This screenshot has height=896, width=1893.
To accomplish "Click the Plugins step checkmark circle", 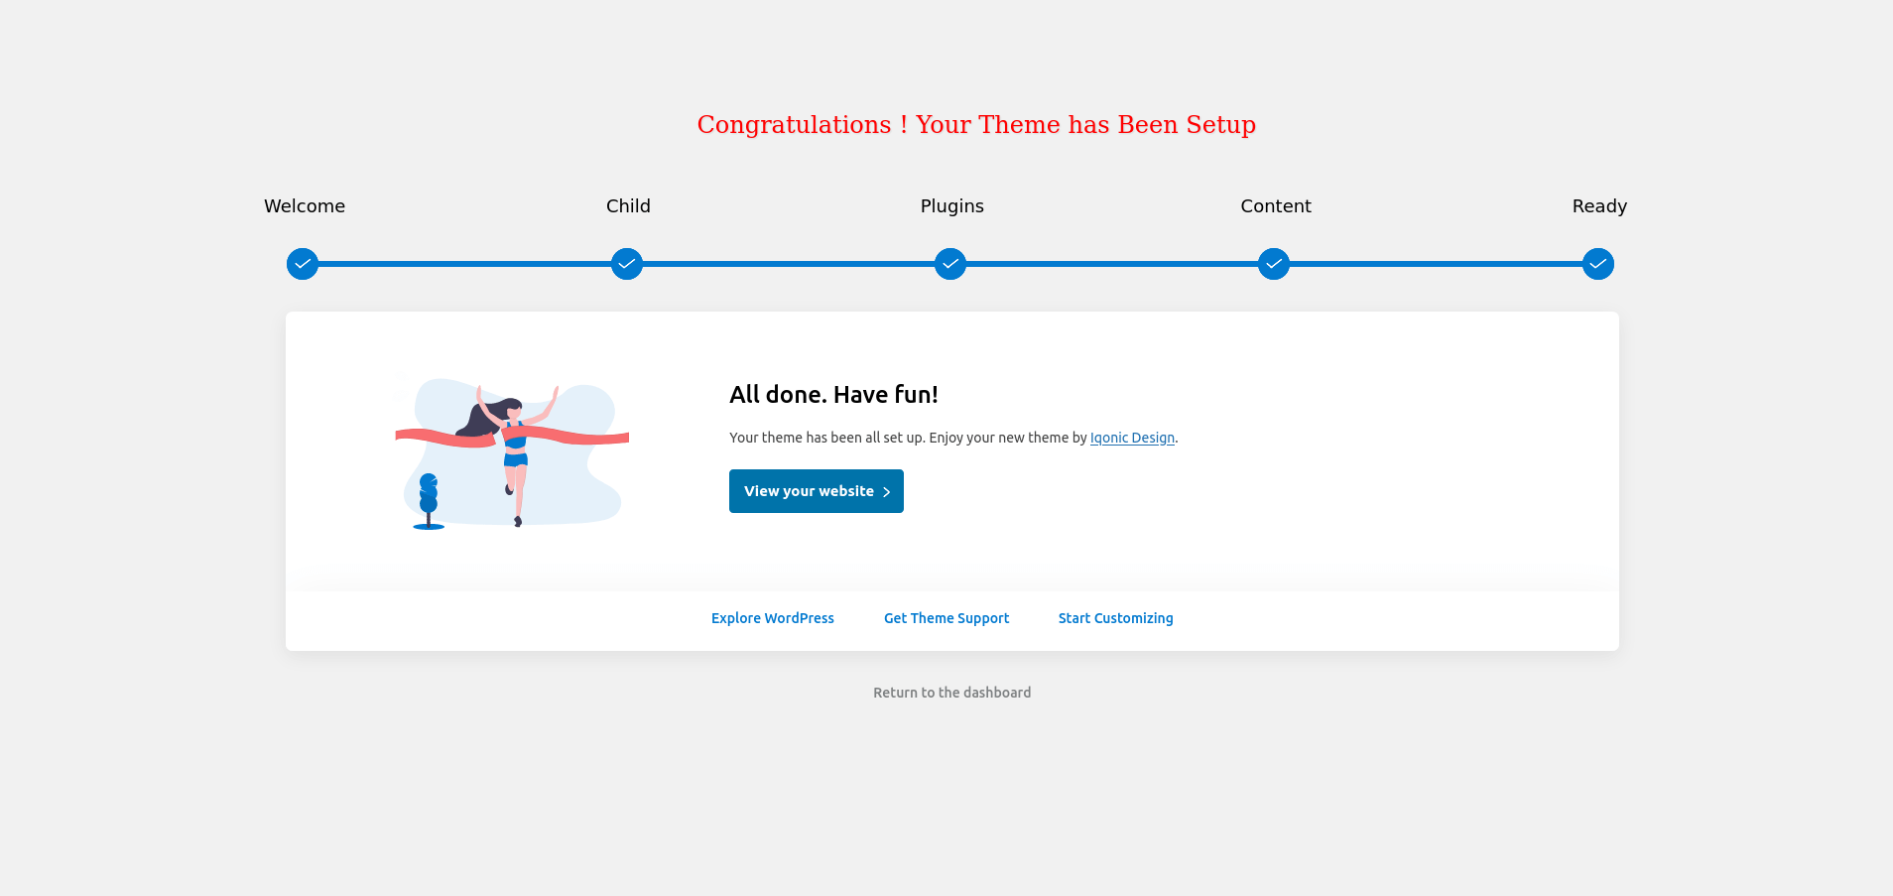I will 950,264.
